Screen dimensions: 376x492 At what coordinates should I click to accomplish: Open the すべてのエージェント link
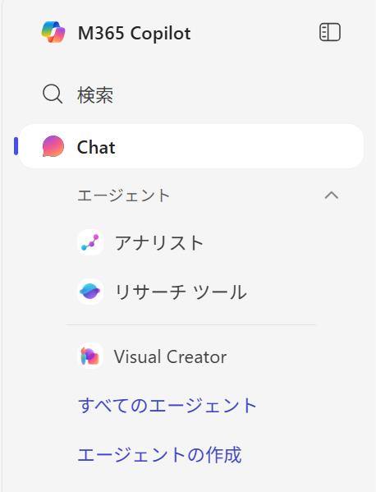point(167,405)
